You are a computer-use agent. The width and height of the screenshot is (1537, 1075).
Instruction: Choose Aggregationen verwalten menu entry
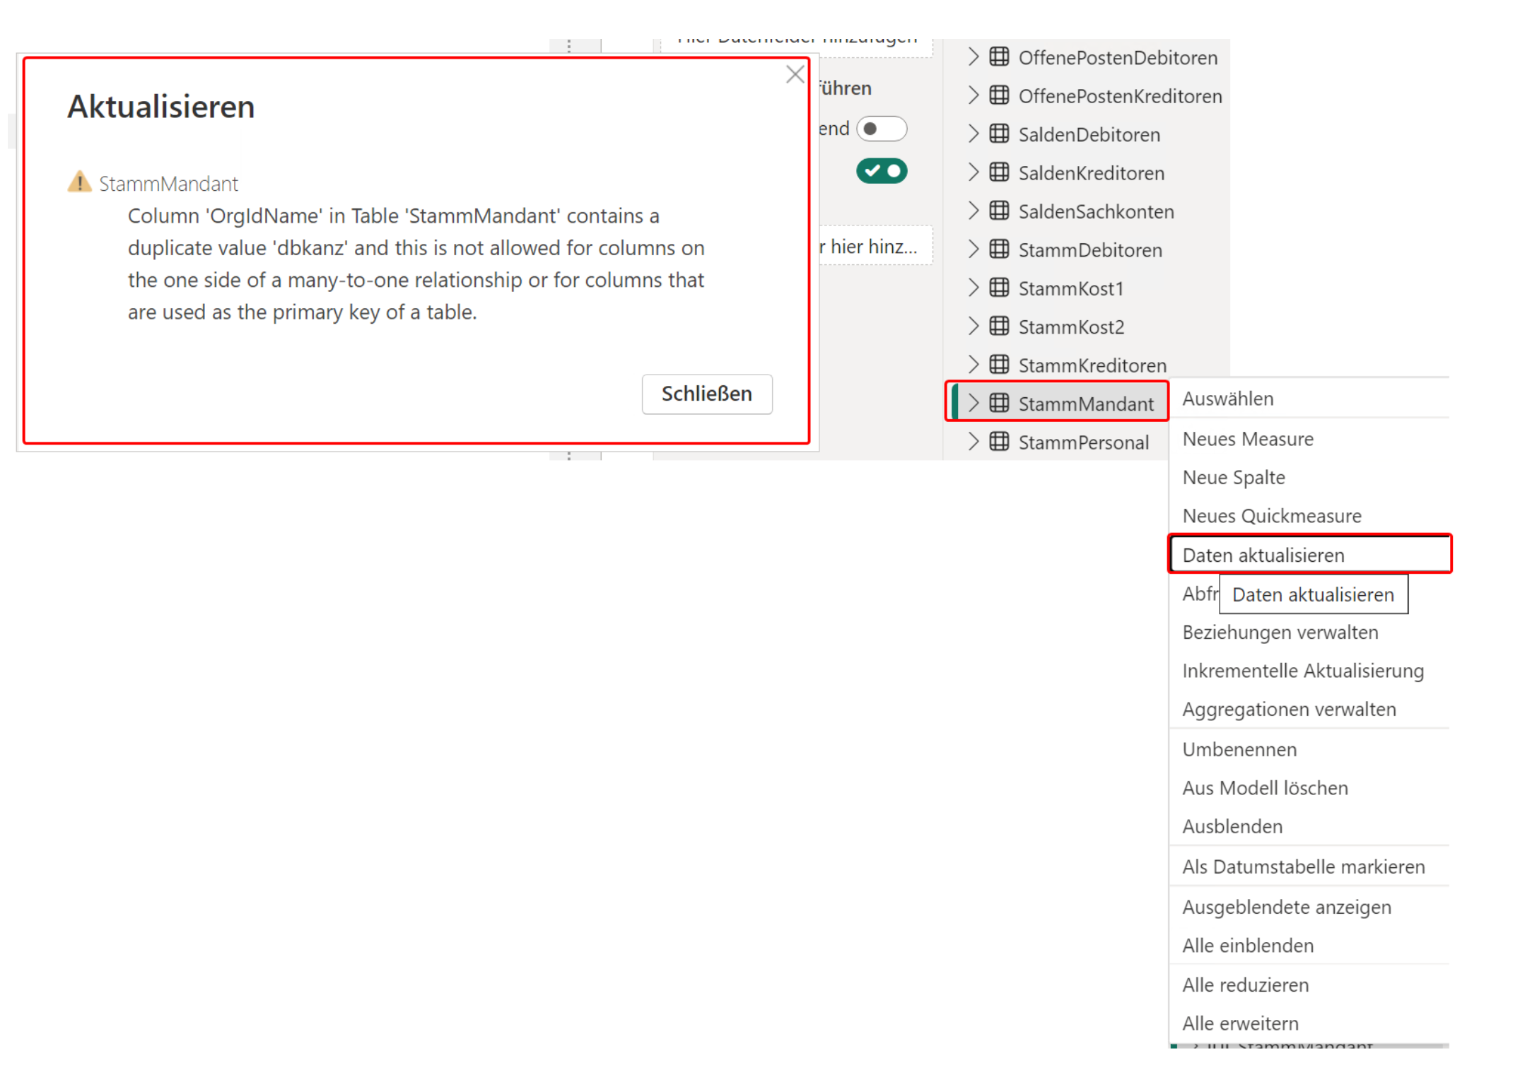click(x=1309, y=709)
